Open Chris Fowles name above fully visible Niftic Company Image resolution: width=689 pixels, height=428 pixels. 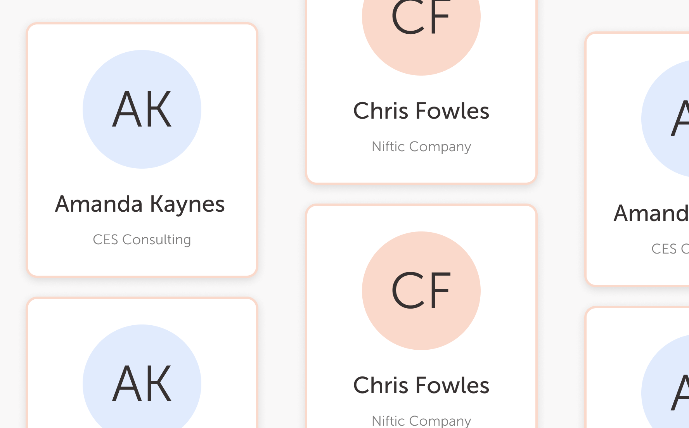(x=421, y=111)
